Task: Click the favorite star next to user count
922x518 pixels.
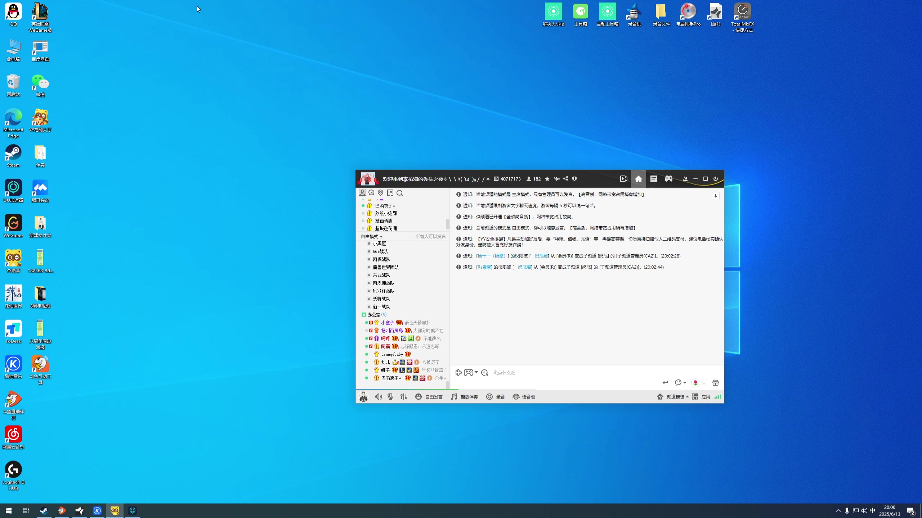Action: tap(547, 179)
